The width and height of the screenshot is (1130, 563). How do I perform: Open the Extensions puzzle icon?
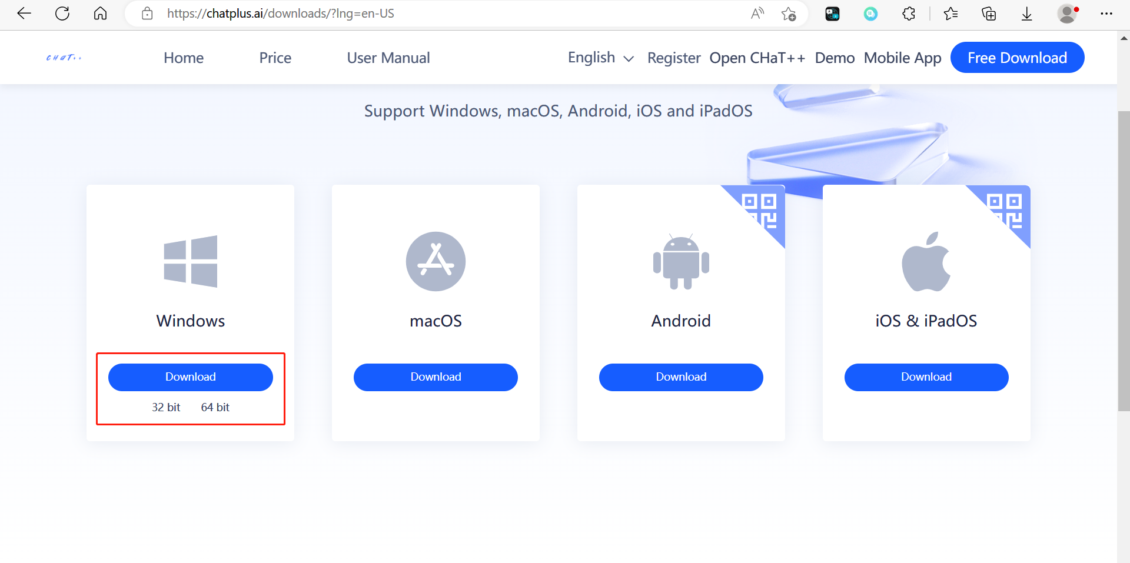point(909,14)
